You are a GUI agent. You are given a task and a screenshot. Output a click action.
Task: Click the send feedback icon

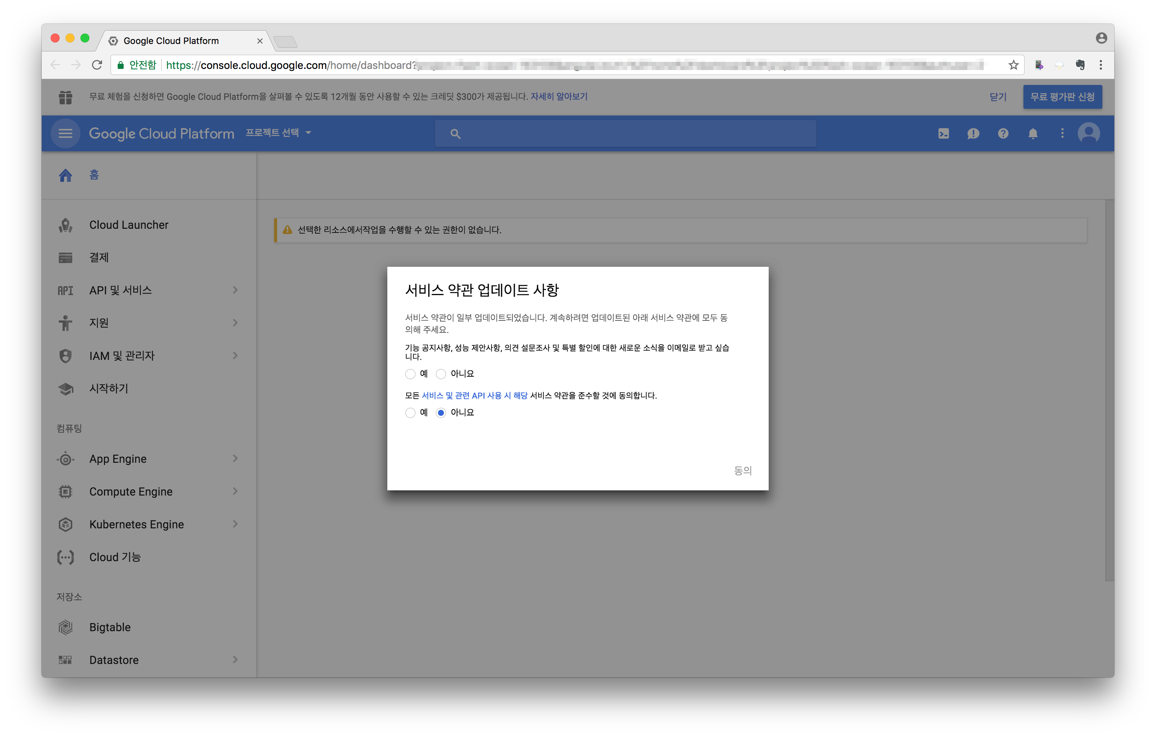click(x=973, y=133)
